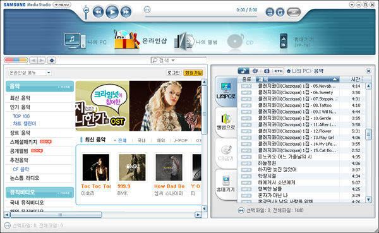Click the multicolor skin theme button

16,60
